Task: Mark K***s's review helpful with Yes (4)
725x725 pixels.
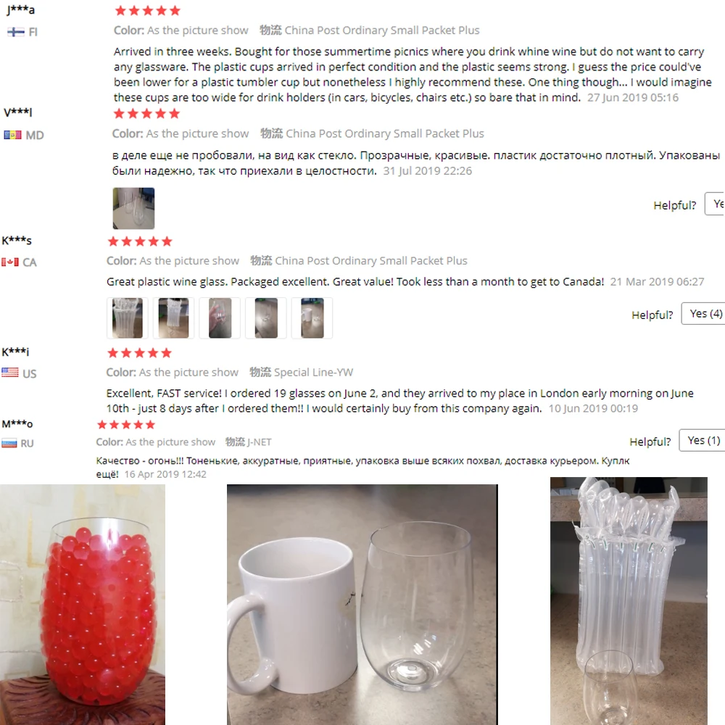Action: coord(703,313)
